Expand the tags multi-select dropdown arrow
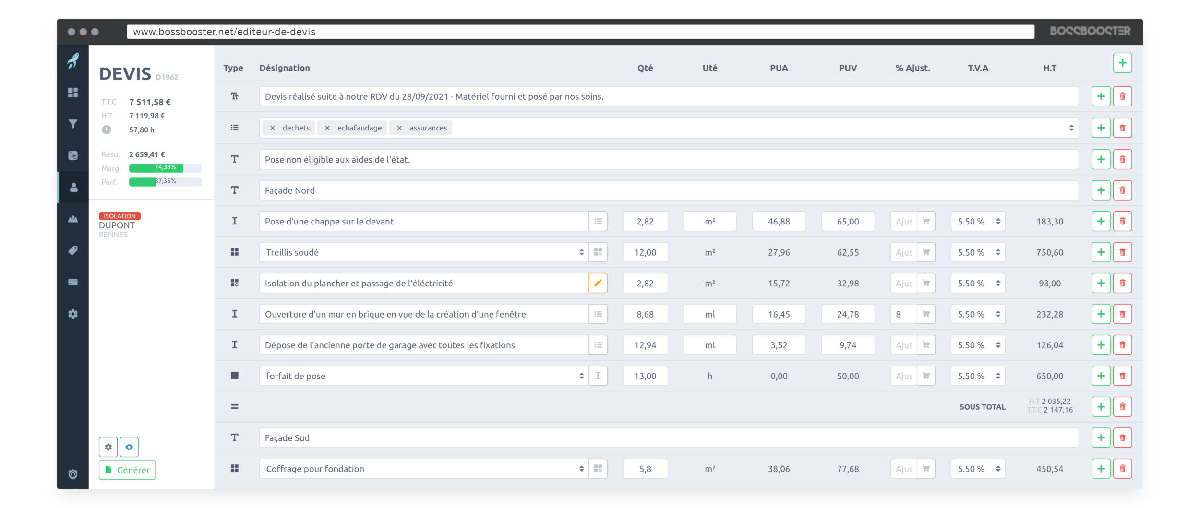The image size is (1200, 508). (x=1071, y=128)
